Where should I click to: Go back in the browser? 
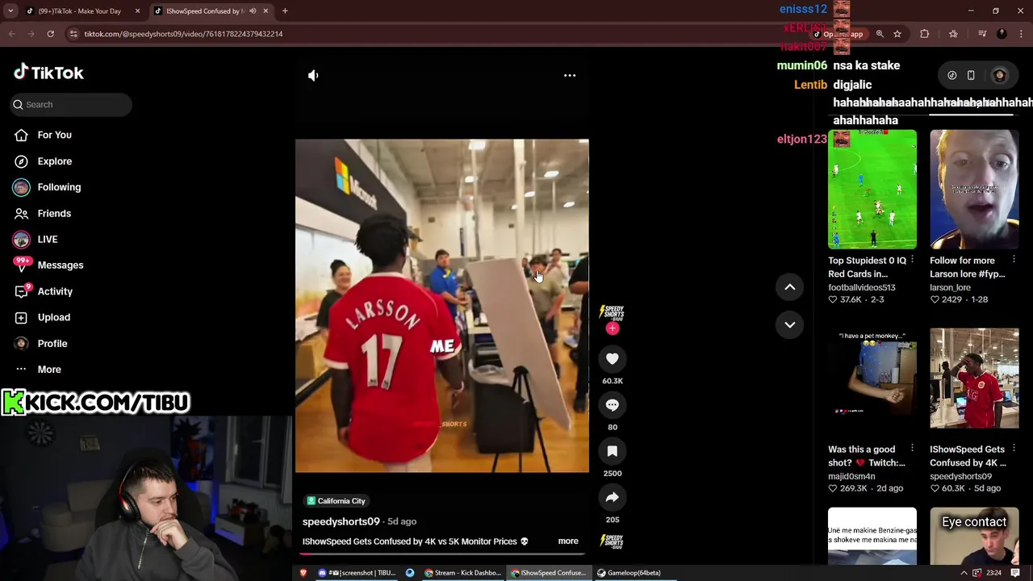point(11,34)
